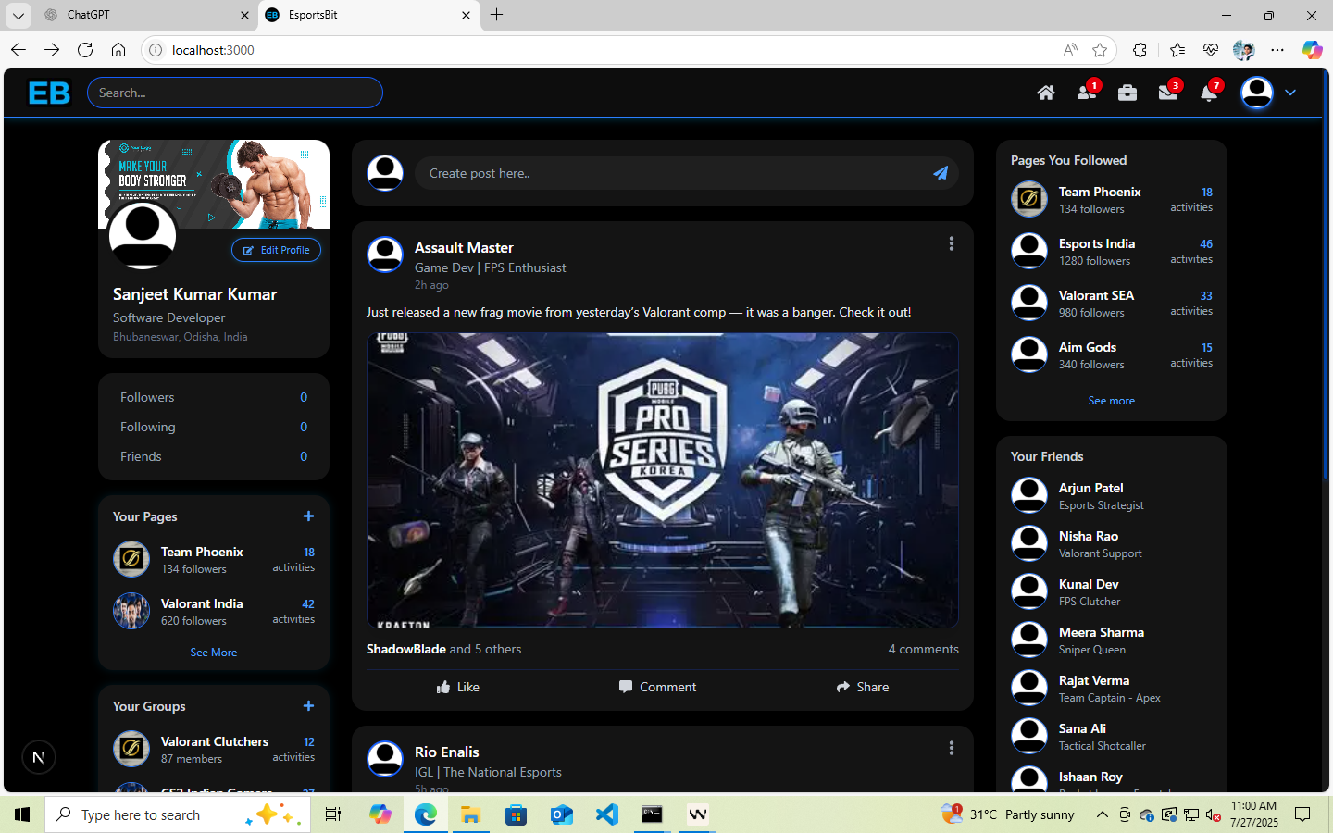
Task: Switch to the ChatGPT browser tab
Action: click(x=146, y=15)
